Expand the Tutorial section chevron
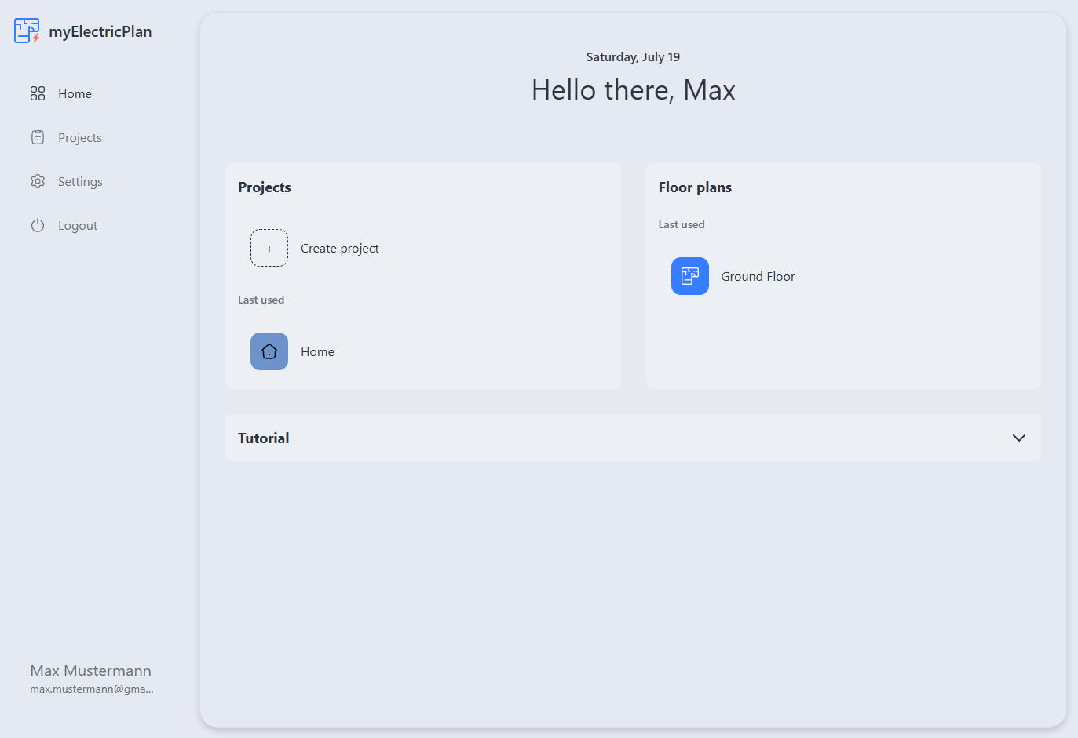This screenshot has height=738, width=1078. [x=1018, y=438]
